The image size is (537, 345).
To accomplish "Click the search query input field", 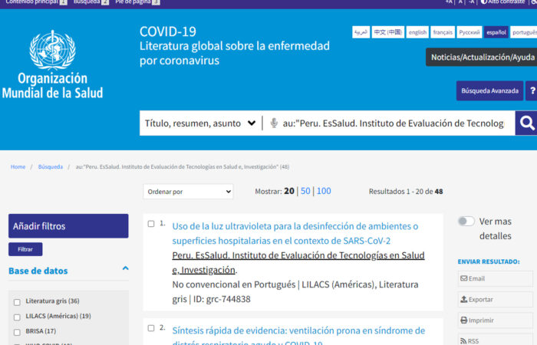I will point(393,123).
